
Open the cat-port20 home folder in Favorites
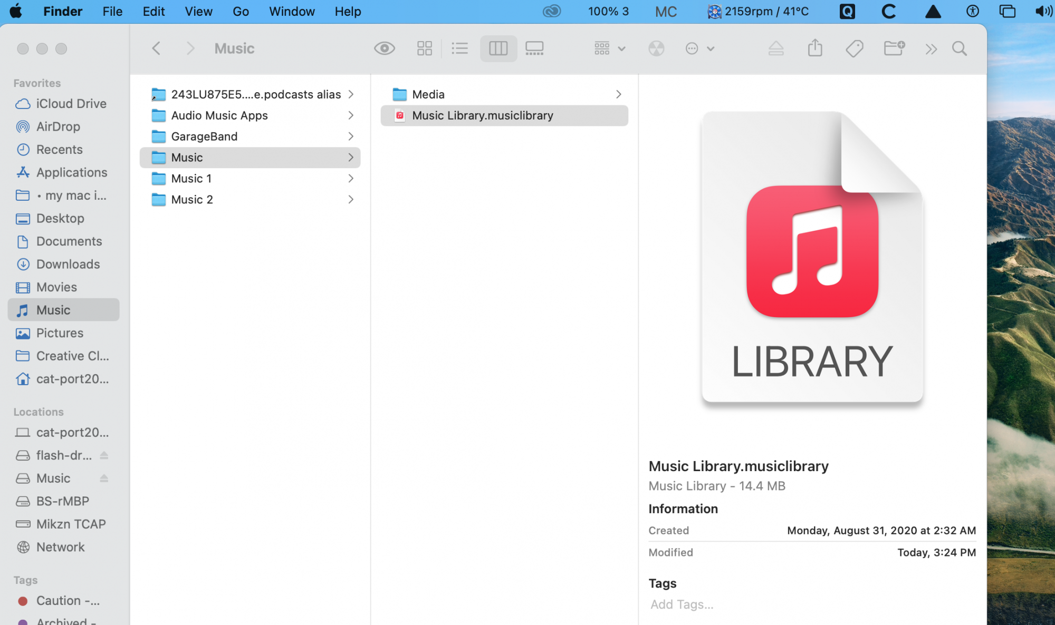pos(63,379)
